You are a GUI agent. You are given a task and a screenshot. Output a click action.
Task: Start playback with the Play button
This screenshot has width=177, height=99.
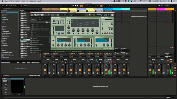click(x=73, y=6)
